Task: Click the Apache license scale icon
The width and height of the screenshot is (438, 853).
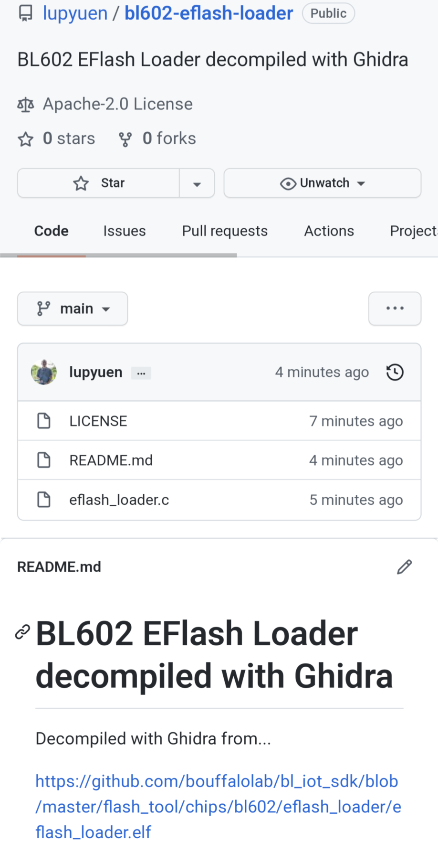Action: [x=26, y=104]
